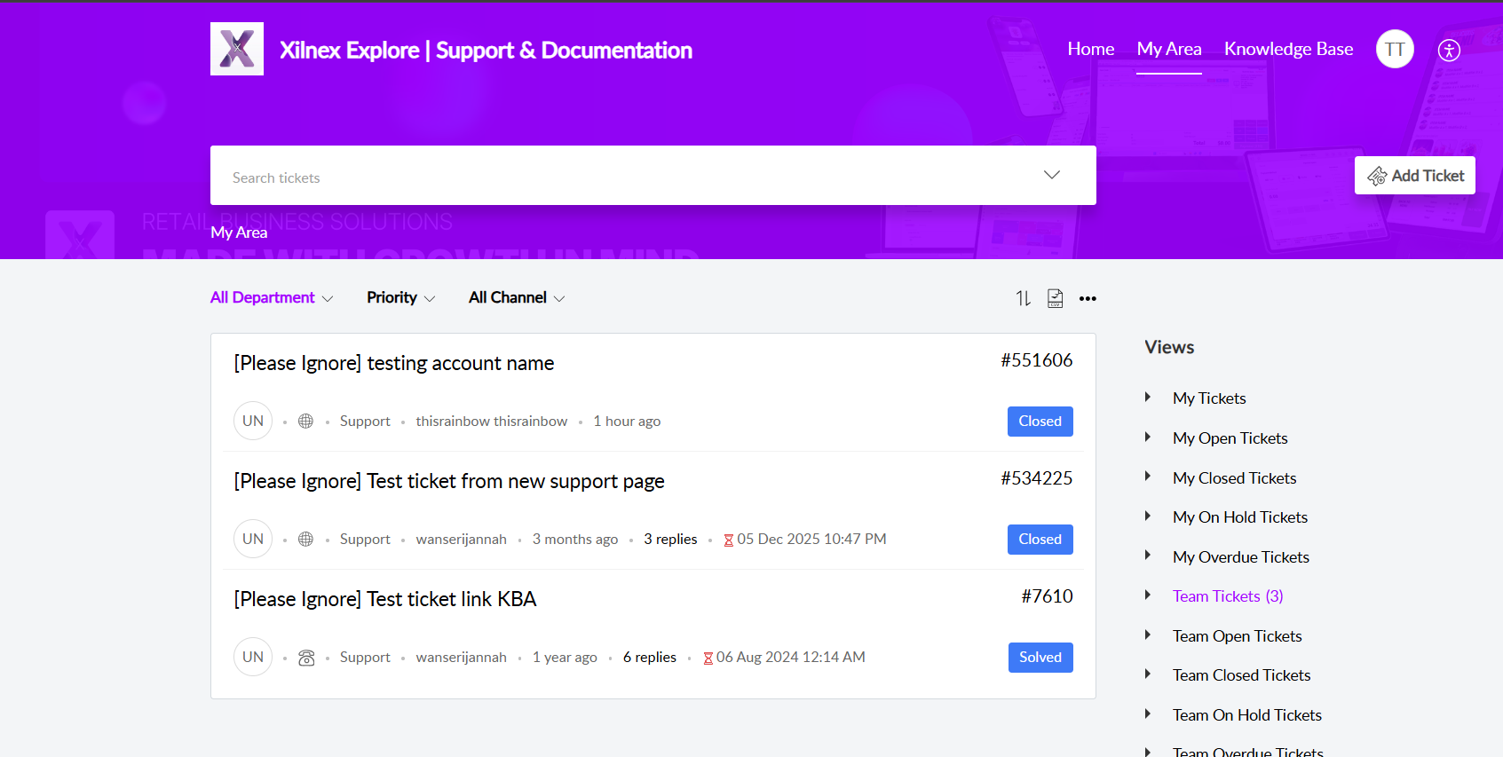Open the three-dots more options menu
Image resolution: width=1503 pixels, height=757 pixels.
point(1088,299)
